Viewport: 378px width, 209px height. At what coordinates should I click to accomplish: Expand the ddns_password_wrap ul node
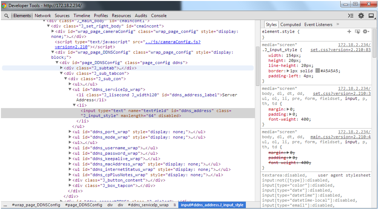[x=70, y=153]
